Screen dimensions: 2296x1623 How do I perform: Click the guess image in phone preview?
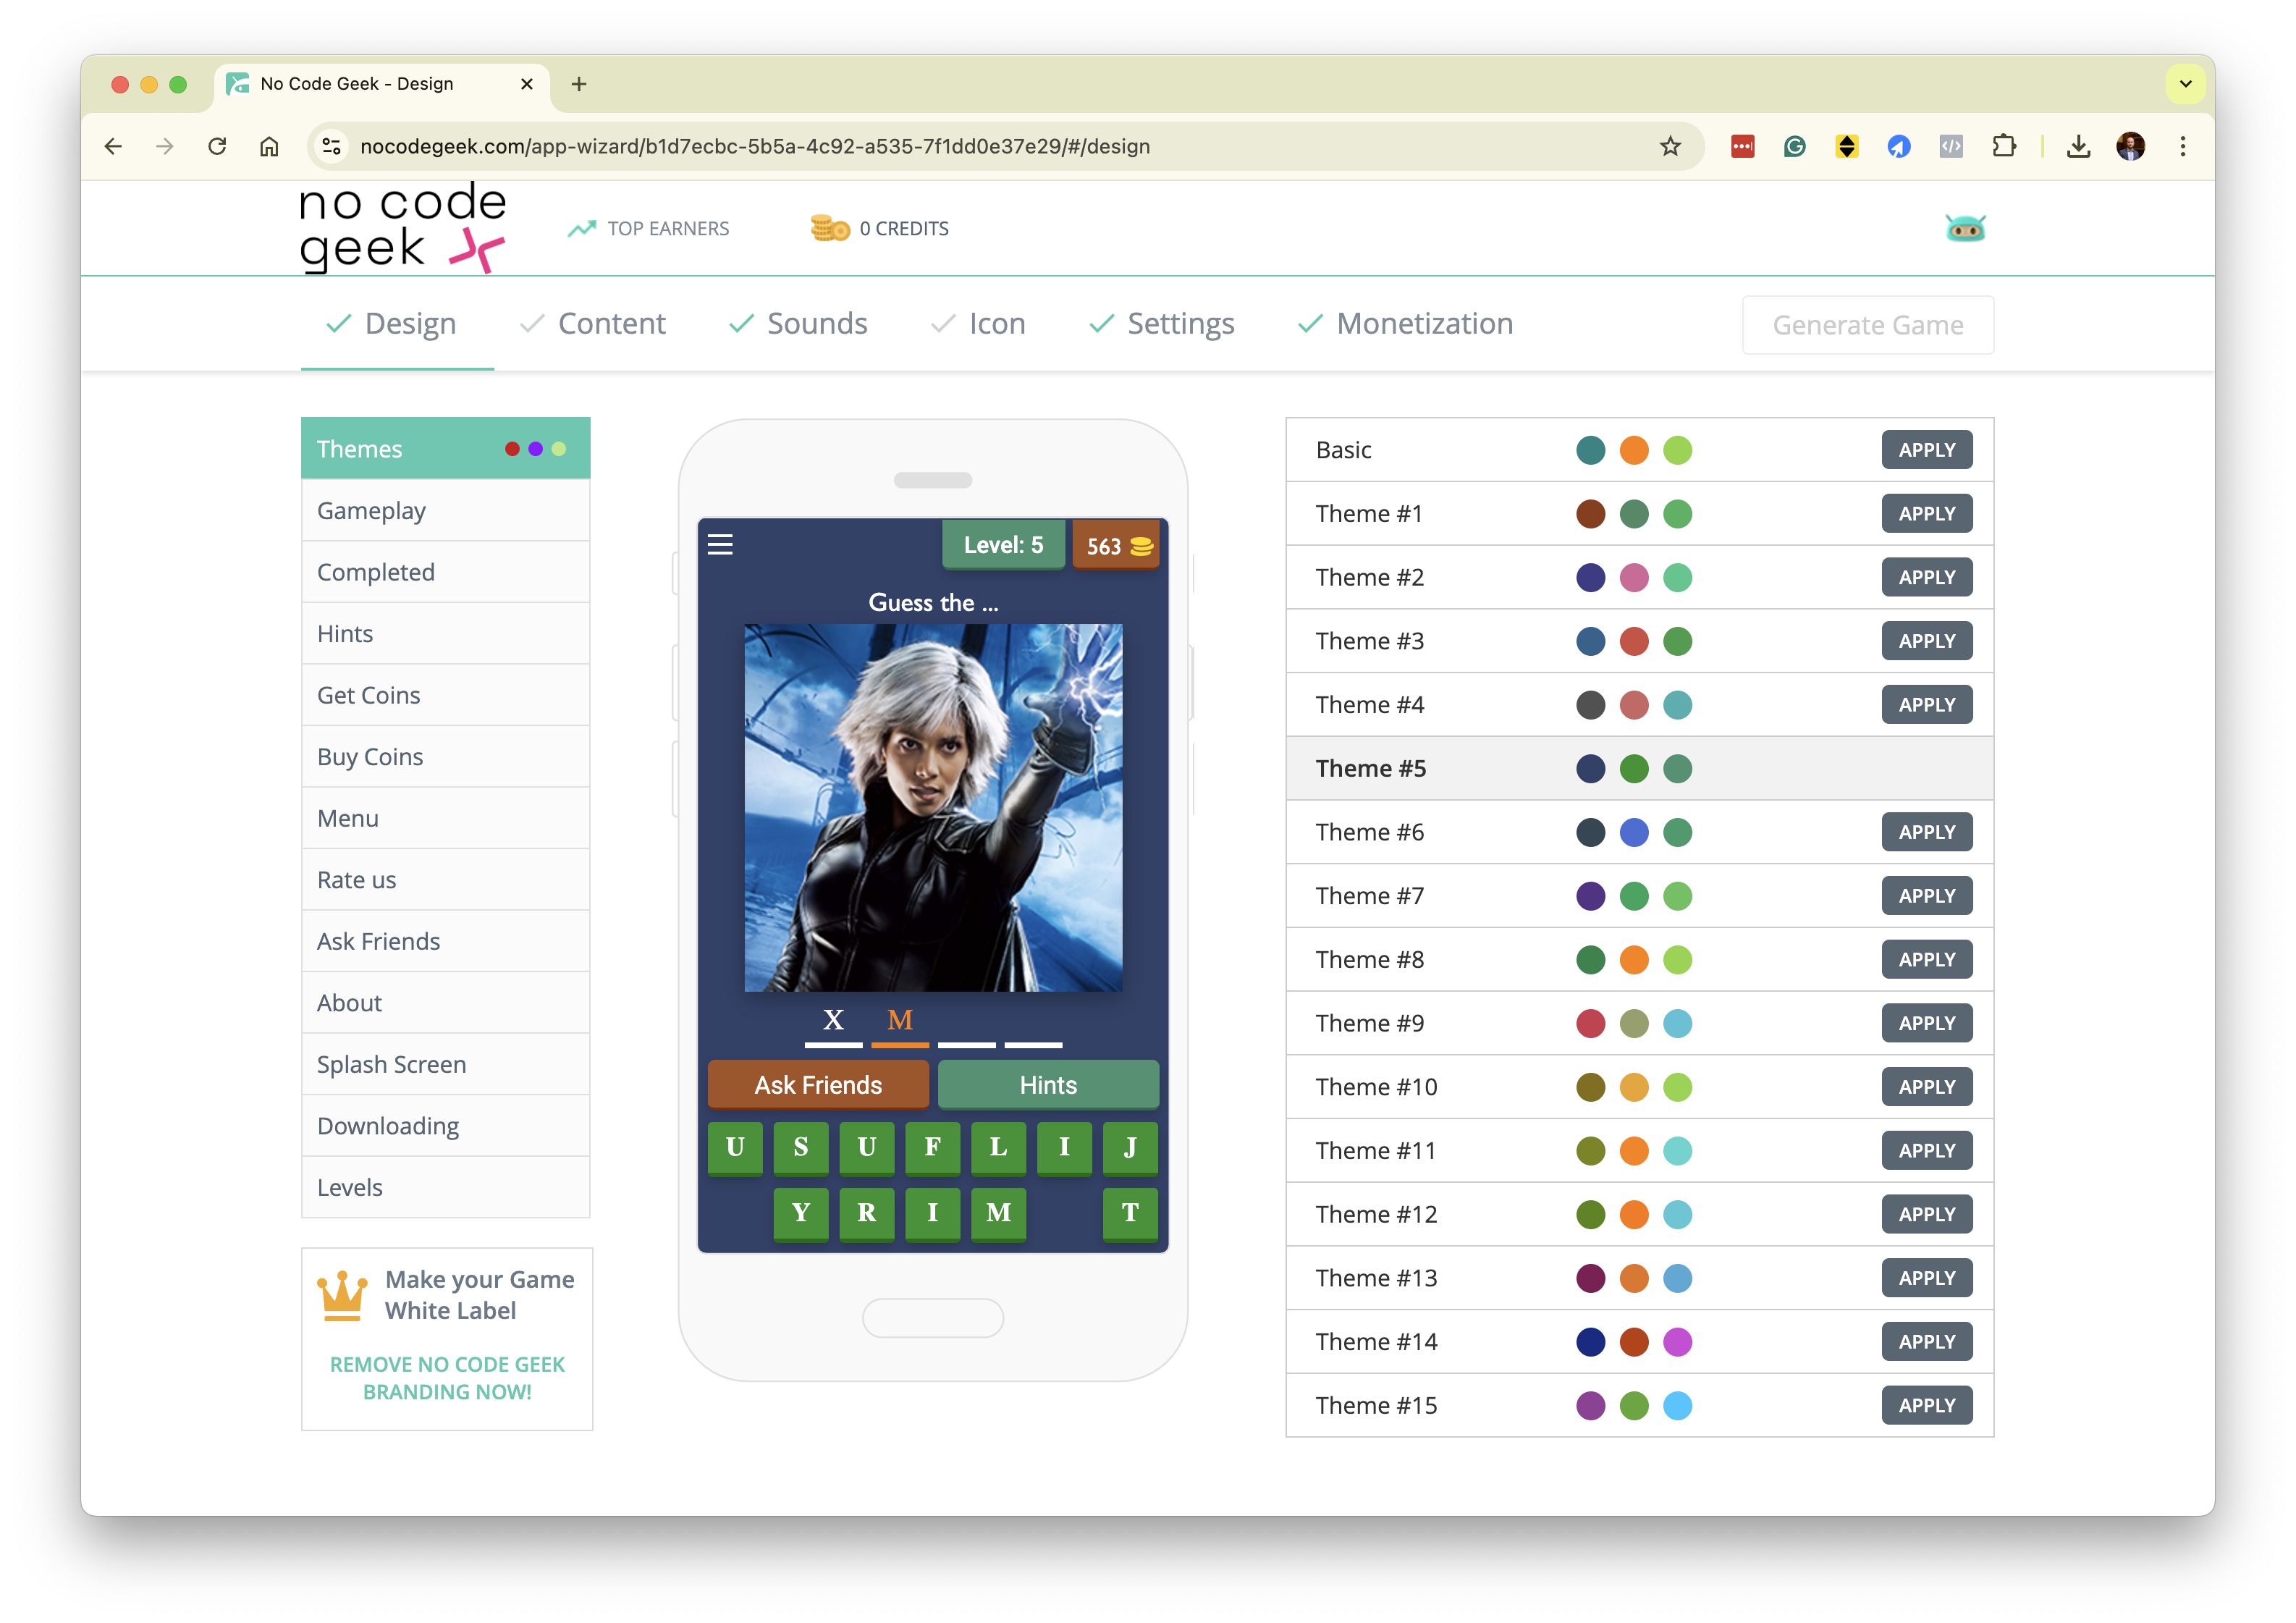click(933, 808)
